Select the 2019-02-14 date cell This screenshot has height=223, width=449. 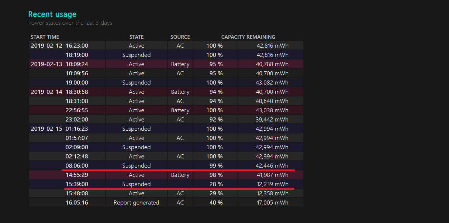click(46, 92)
